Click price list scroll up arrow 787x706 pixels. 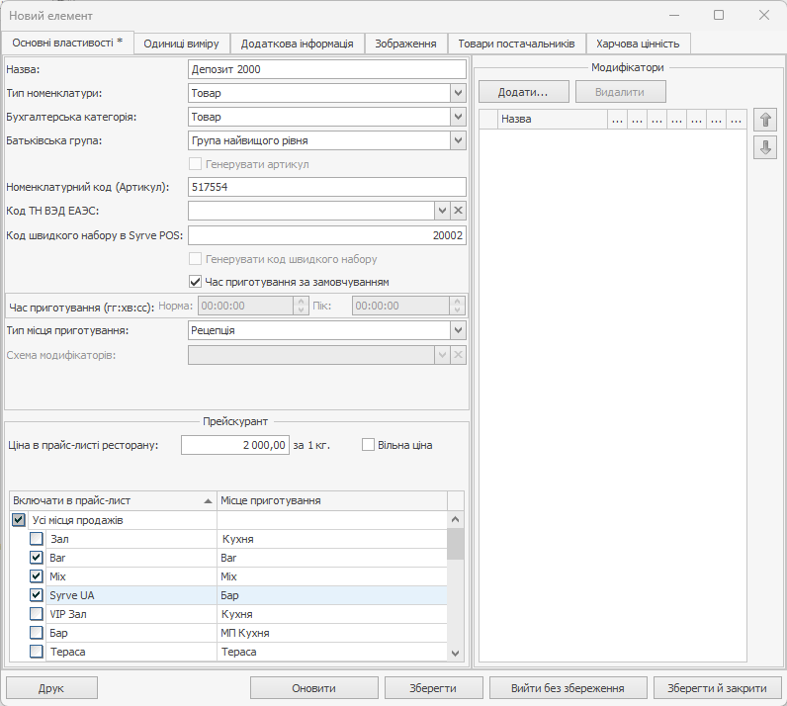(x=455, y=520)
